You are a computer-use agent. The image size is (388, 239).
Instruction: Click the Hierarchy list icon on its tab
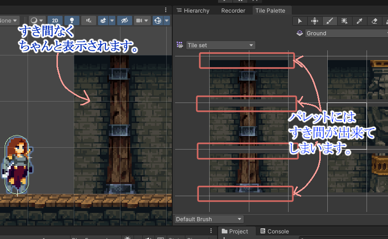[x=179, y=10]
